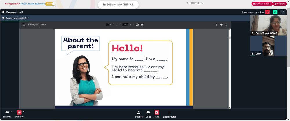This screenshot has height=121, width=290.
Task: Enter fullscreen with the expand arrows icon
Action: (x=282, y=12)
